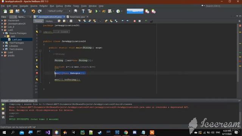The height and width of the screenshot is (136, 242).
Task: Click the Undo arrow icon
Action: coord(33,11)
